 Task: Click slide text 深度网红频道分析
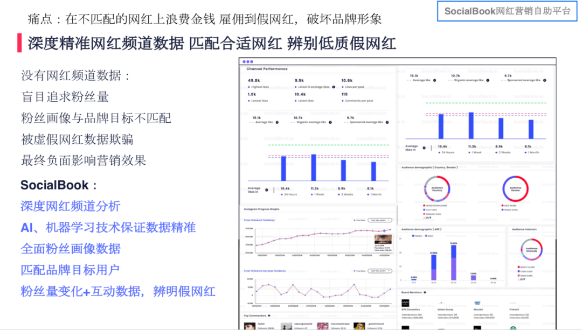(x=71, y=206)
